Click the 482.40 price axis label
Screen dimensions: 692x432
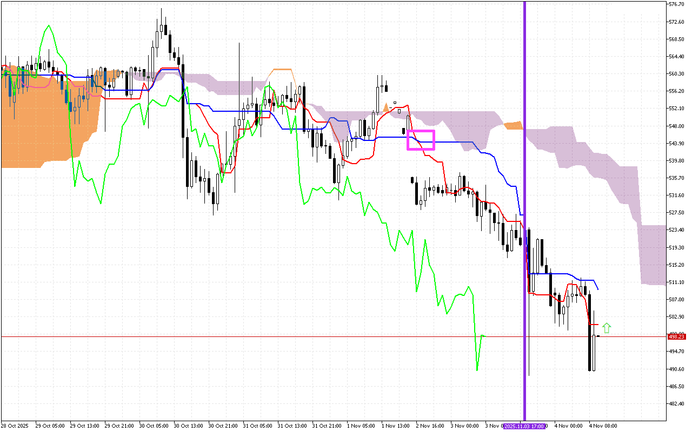pos(676,404)
